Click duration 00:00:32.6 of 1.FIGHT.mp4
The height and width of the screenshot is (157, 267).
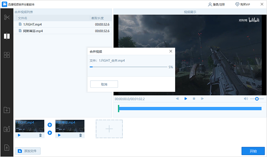[x=102, y=24]
